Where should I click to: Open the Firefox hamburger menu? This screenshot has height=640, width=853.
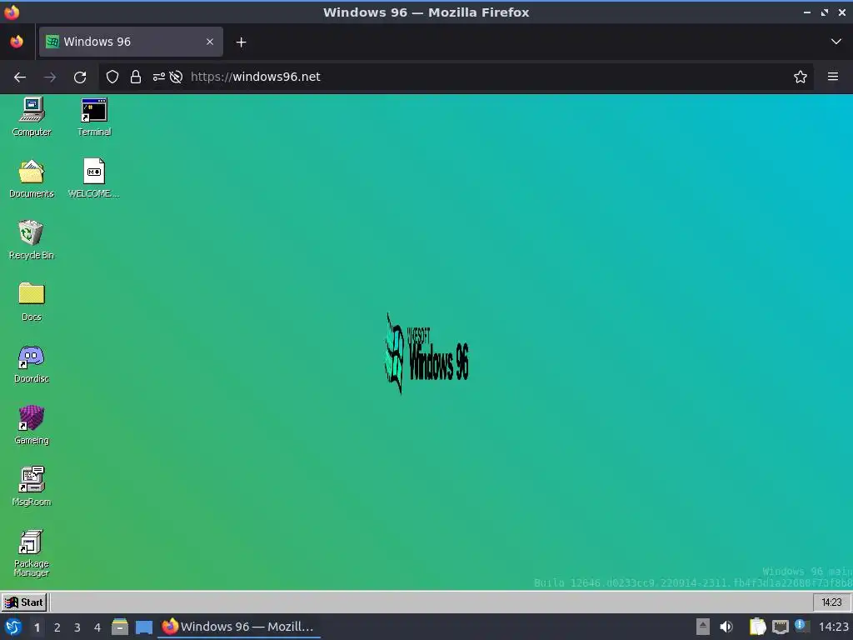coord(833,77)
